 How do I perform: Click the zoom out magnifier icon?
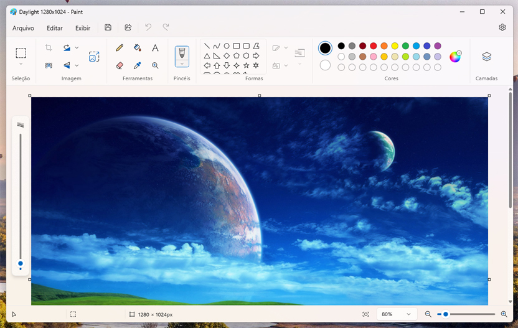click(428, 314)
